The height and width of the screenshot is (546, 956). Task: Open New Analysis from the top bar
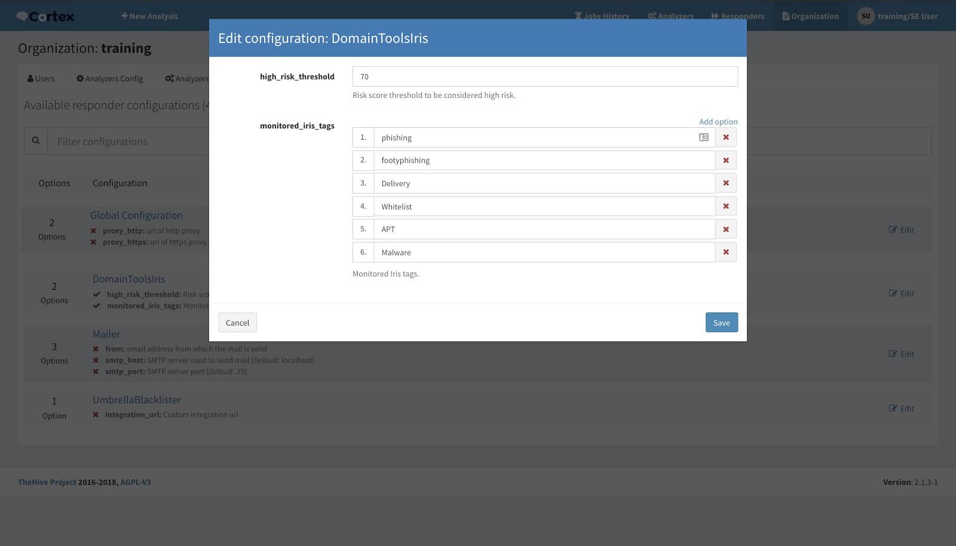click(x=149, y=16)
